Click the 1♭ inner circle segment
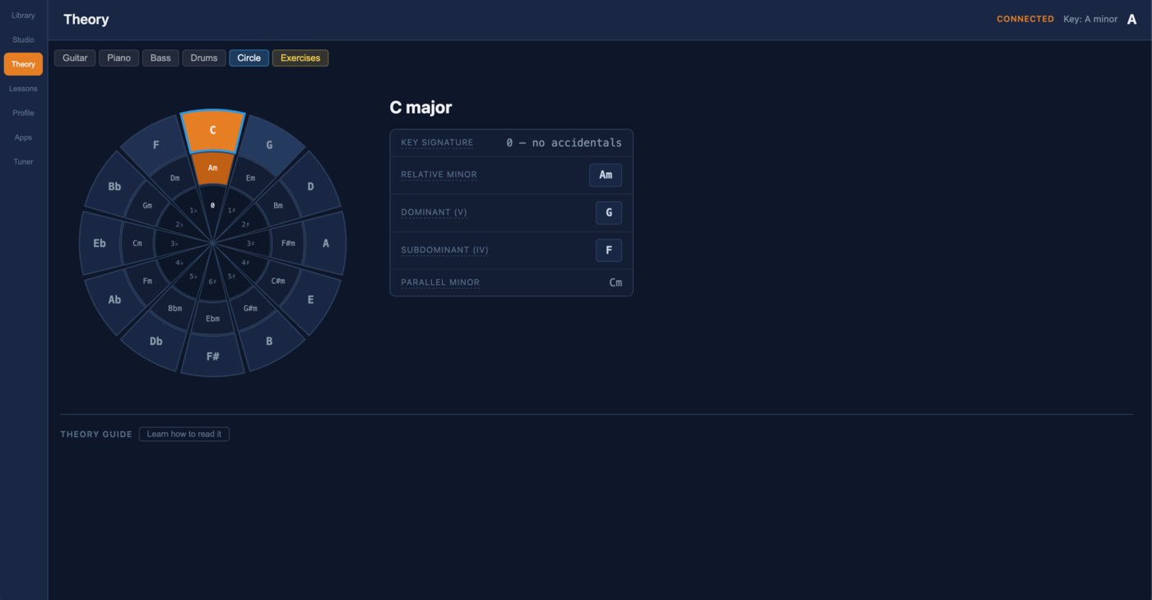1152x600 pixels. [194, 211]
